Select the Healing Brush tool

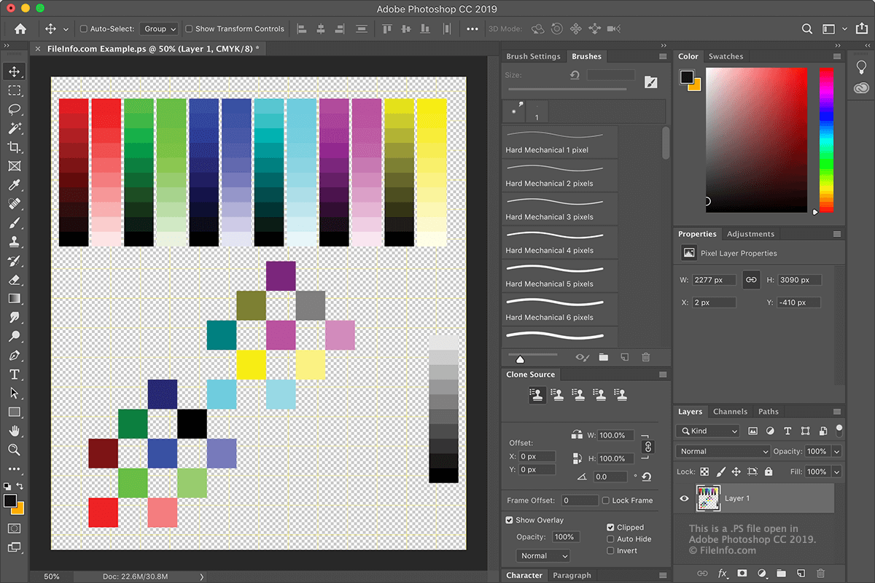click(15, 204)
